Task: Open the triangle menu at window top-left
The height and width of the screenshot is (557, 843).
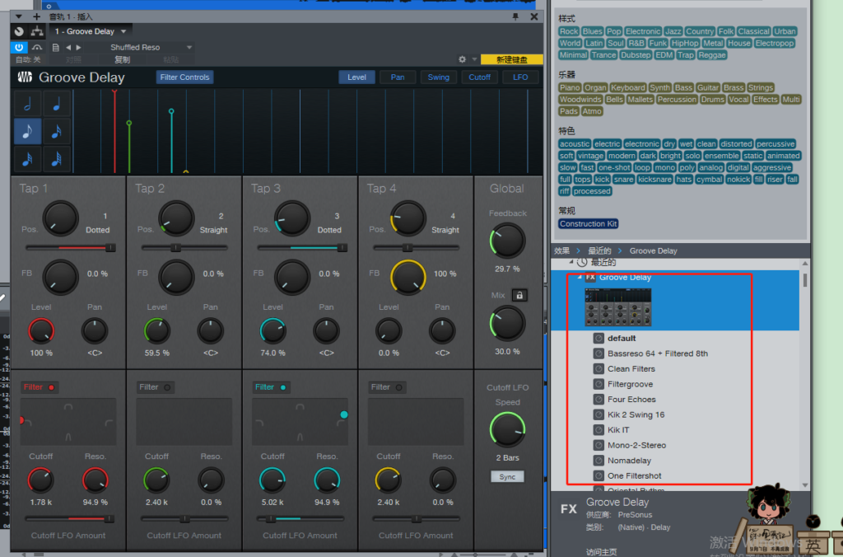Action: coord(18,16)
